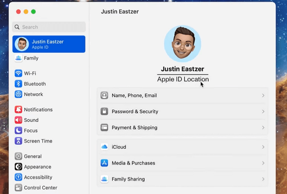The height and width of the screenshot is (194, 287).
Task: Open Wi-Fi settings via its icon
Action: [18, 73]
